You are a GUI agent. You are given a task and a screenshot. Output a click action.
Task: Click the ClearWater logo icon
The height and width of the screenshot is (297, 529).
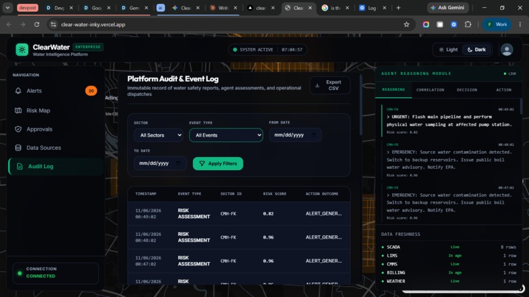click(22, 50)
